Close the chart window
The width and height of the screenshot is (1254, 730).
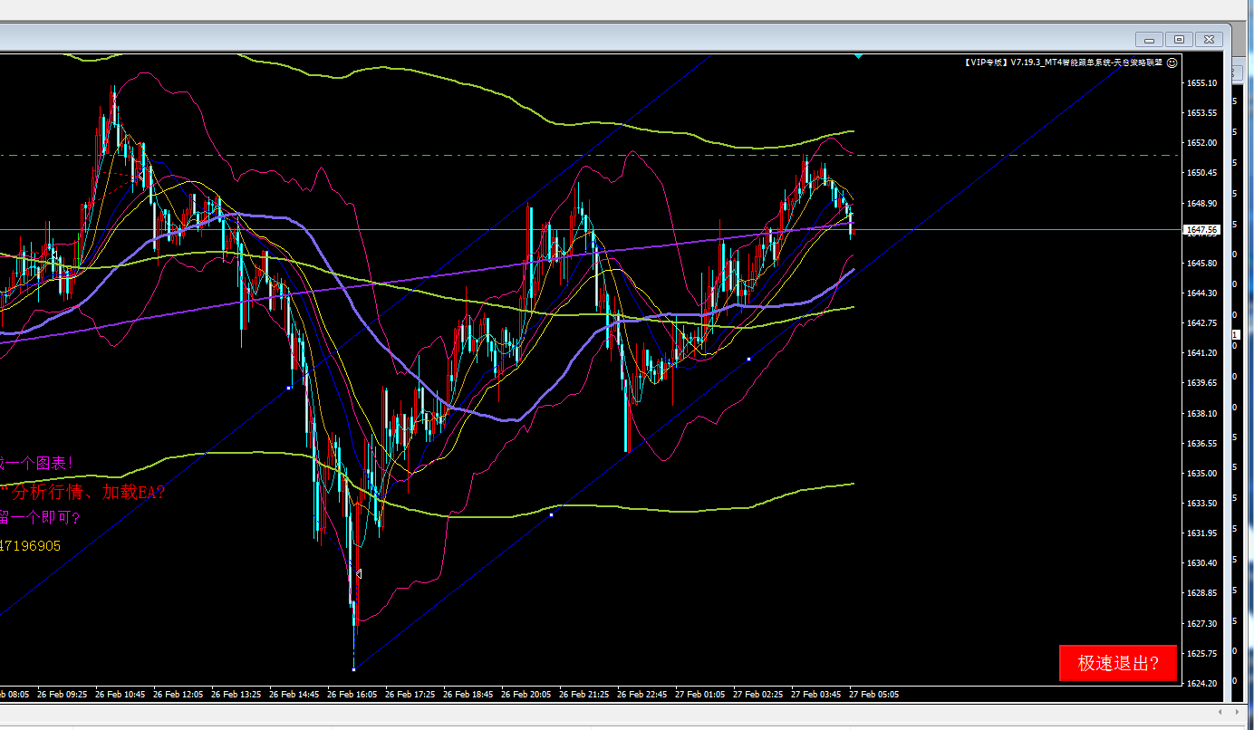[x=1209, y=39]
